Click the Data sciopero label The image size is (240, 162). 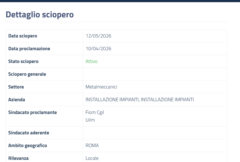coord(23,36)
